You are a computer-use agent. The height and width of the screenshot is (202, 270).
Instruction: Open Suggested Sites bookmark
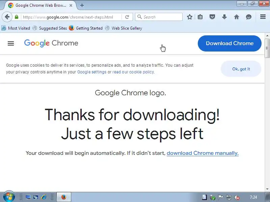(50, 28)
